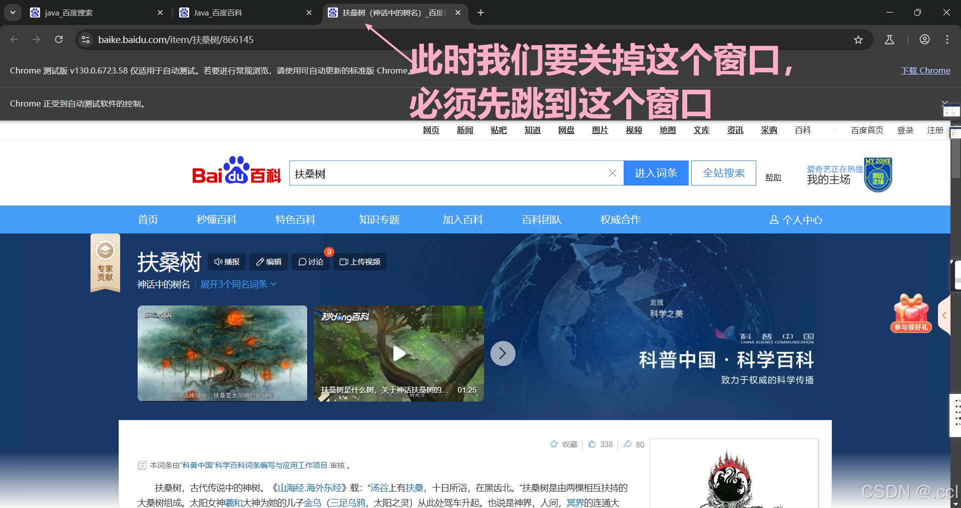Click the 下载 Chrome link

[x=925, y=70]
